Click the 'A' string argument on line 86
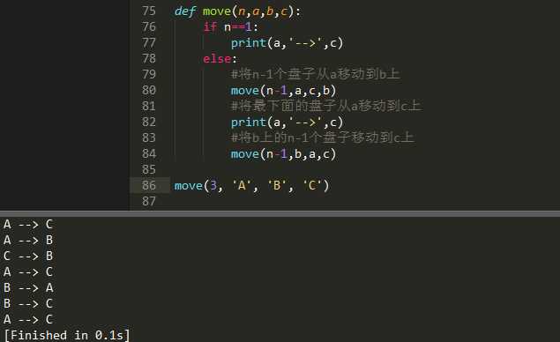The width and height of the screenshot is (560, 342). pyautogui.click(x=242, y=186)
